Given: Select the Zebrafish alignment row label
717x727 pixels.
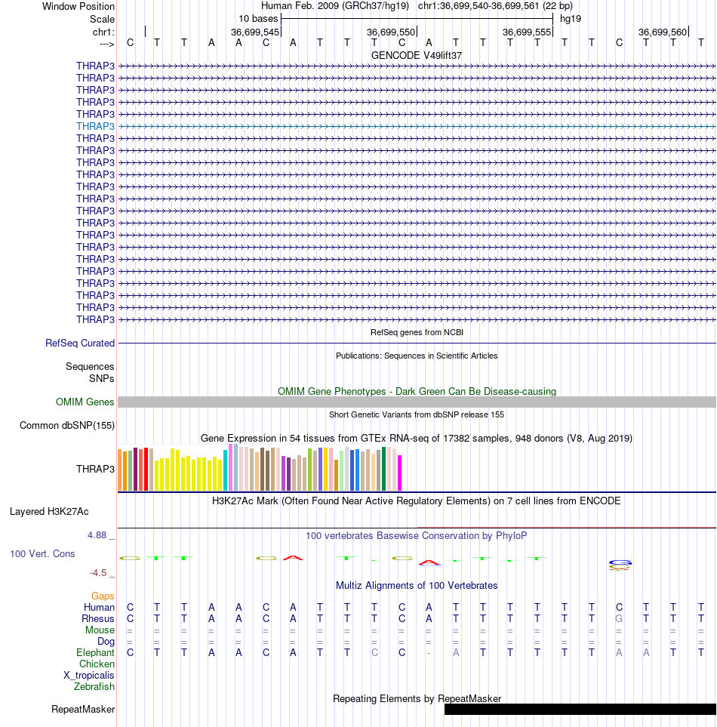Looking at the screenshot, I should [94, 686].
